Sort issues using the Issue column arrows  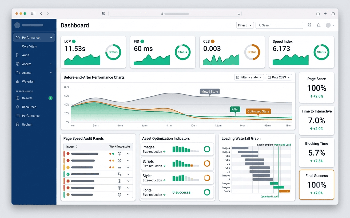click(76, 147)
